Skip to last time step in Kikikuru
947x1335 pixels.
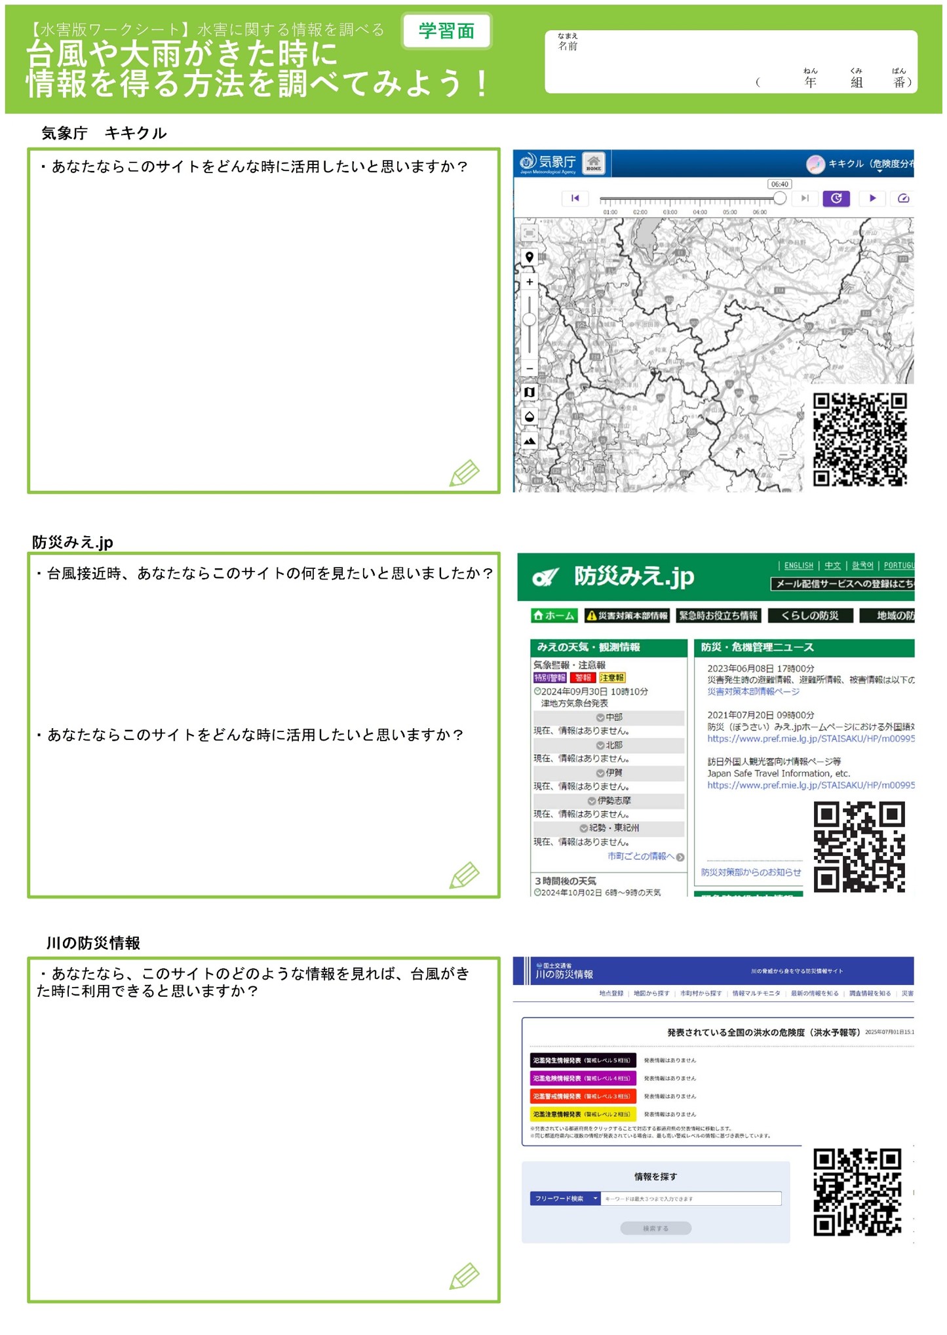(x=805, y=198)
